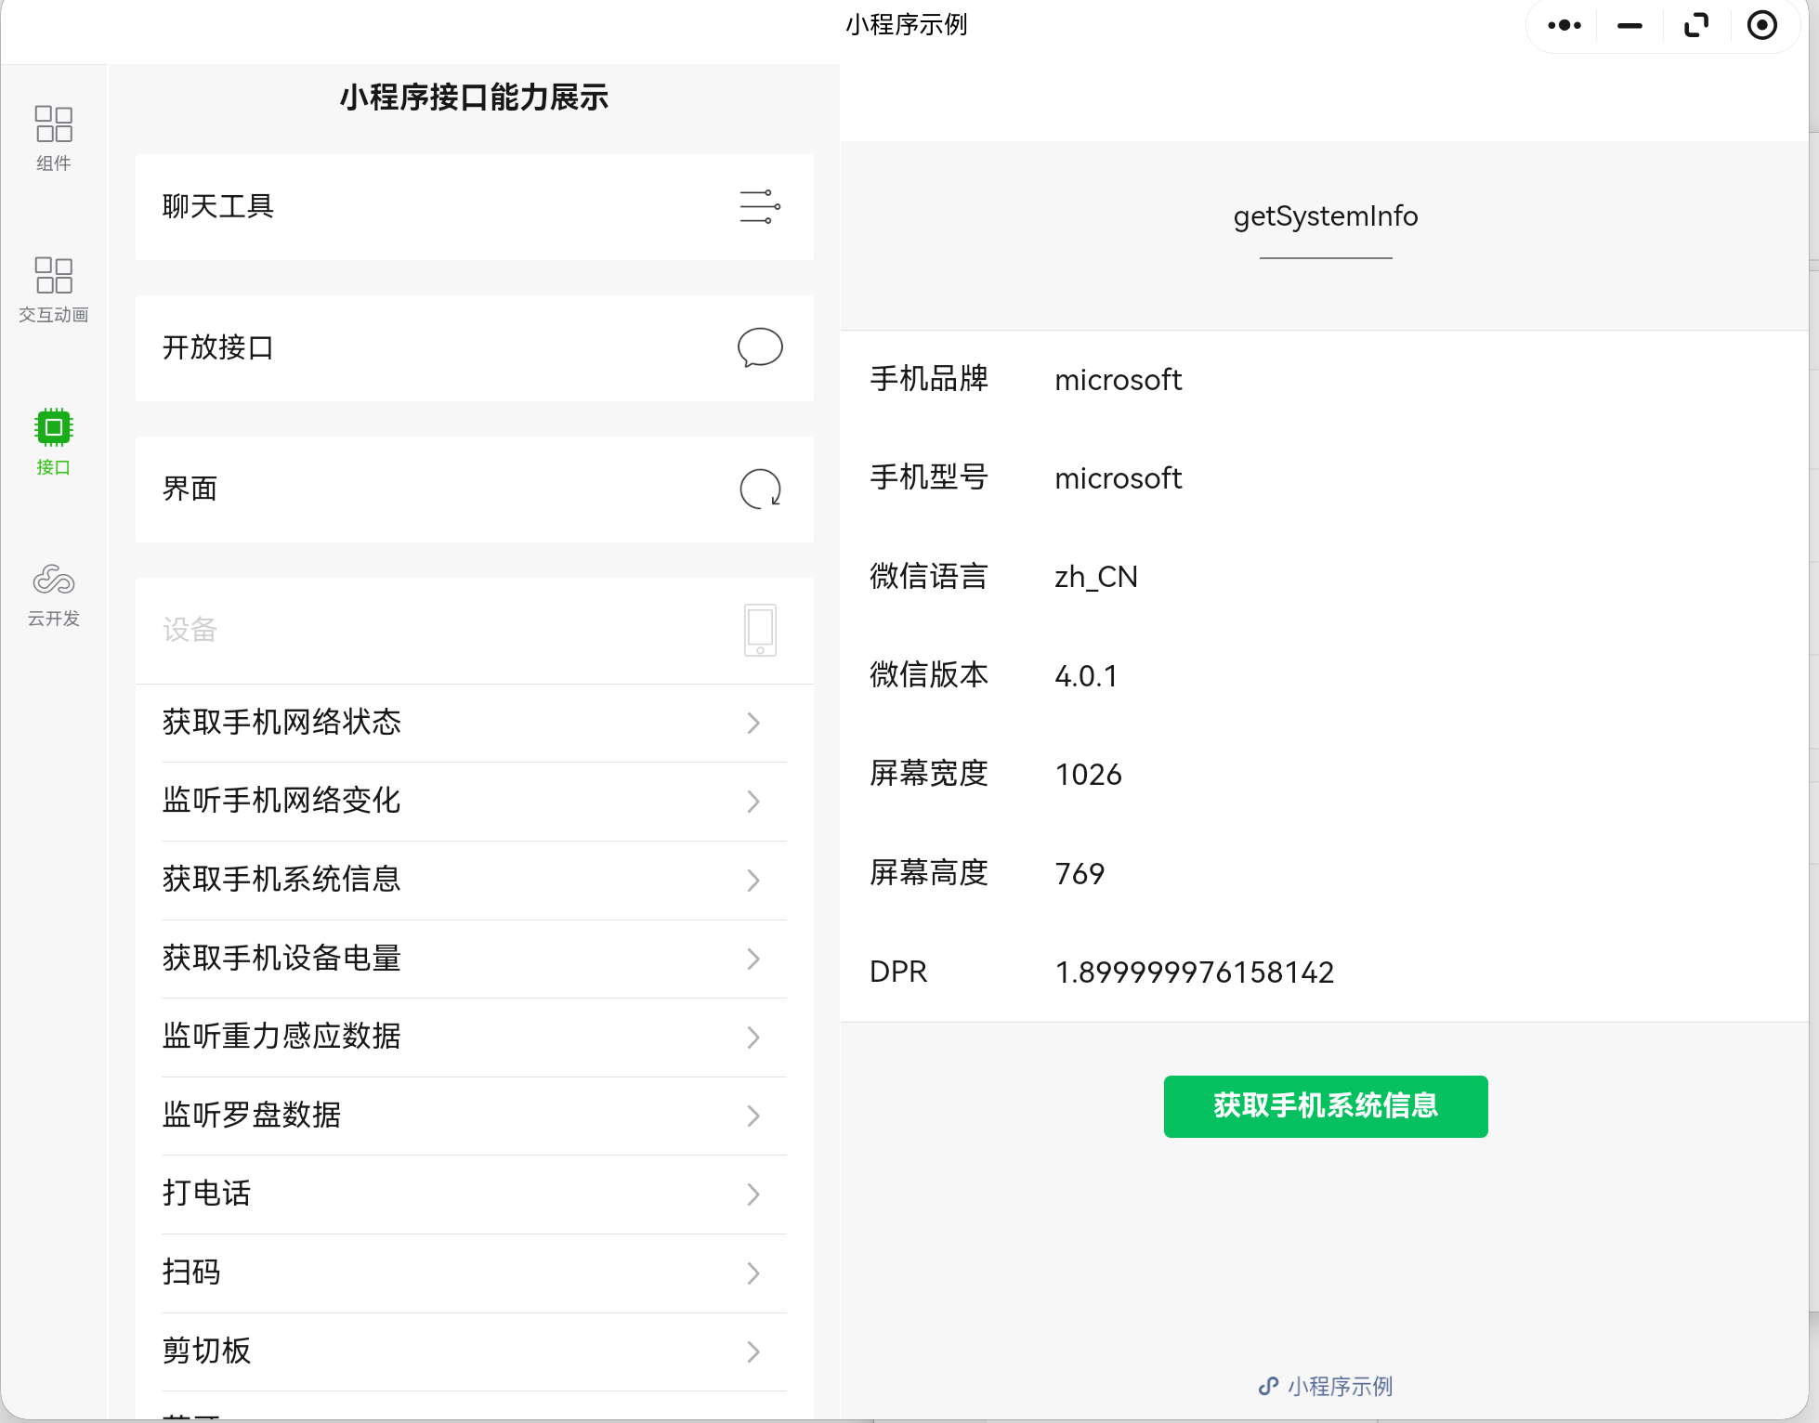1819x1423 pixels.
Task: Click the three-dot more options capsule icon
Action: [x=1564, y=26]
